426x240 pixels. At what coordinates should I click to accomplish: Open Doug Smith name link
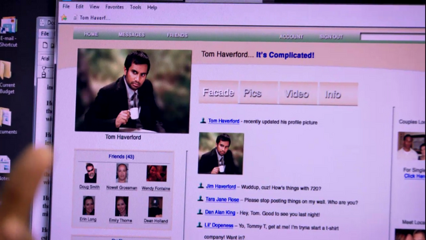coord(89,187)
